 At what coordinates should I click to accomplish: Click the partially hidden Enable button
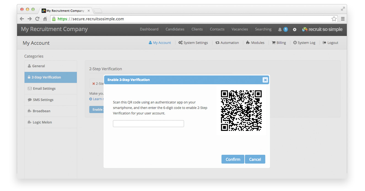(x=96, y=109)
